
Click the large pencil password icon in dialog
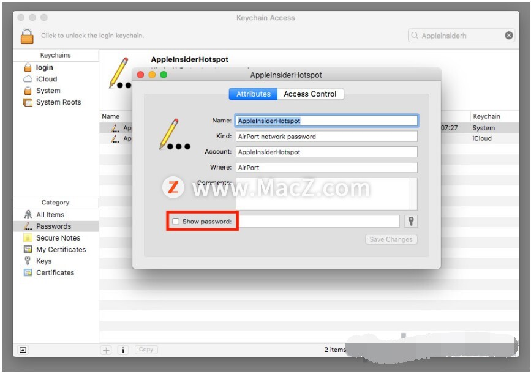click(175, 135)
